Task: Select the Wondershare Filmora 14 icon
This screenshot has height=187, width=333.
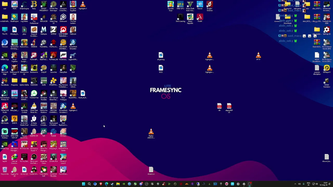Action: coord(5,95)
